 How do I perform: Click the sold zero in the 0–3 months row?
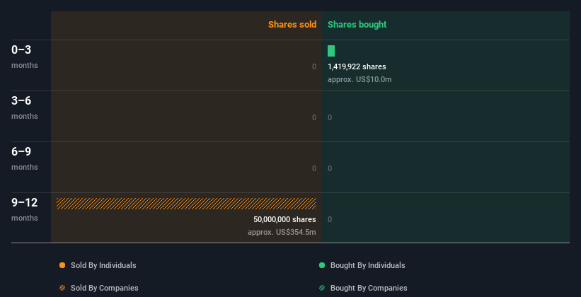(314, 66)
